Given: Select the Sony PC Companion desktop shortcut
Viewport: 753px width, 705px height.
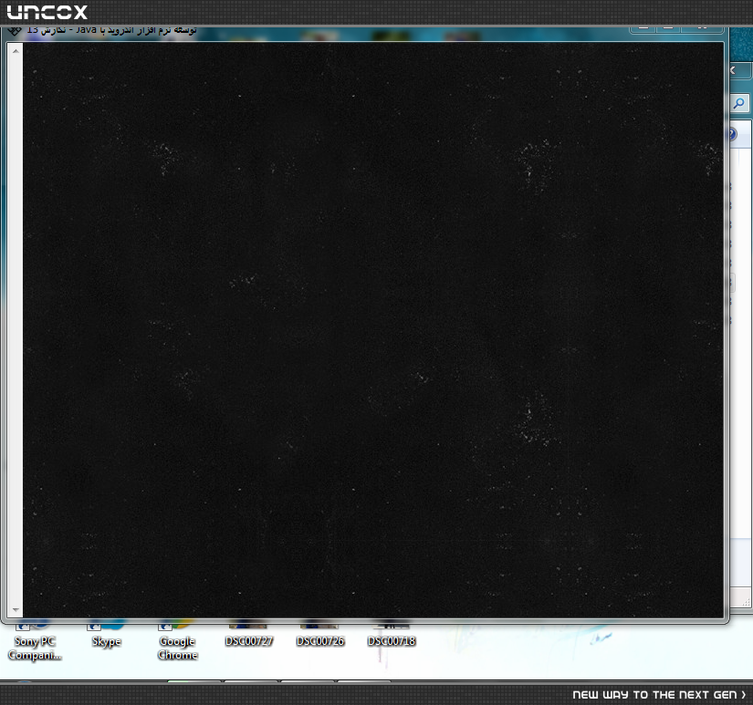Looking at the screenshot, I should (35, 641).
